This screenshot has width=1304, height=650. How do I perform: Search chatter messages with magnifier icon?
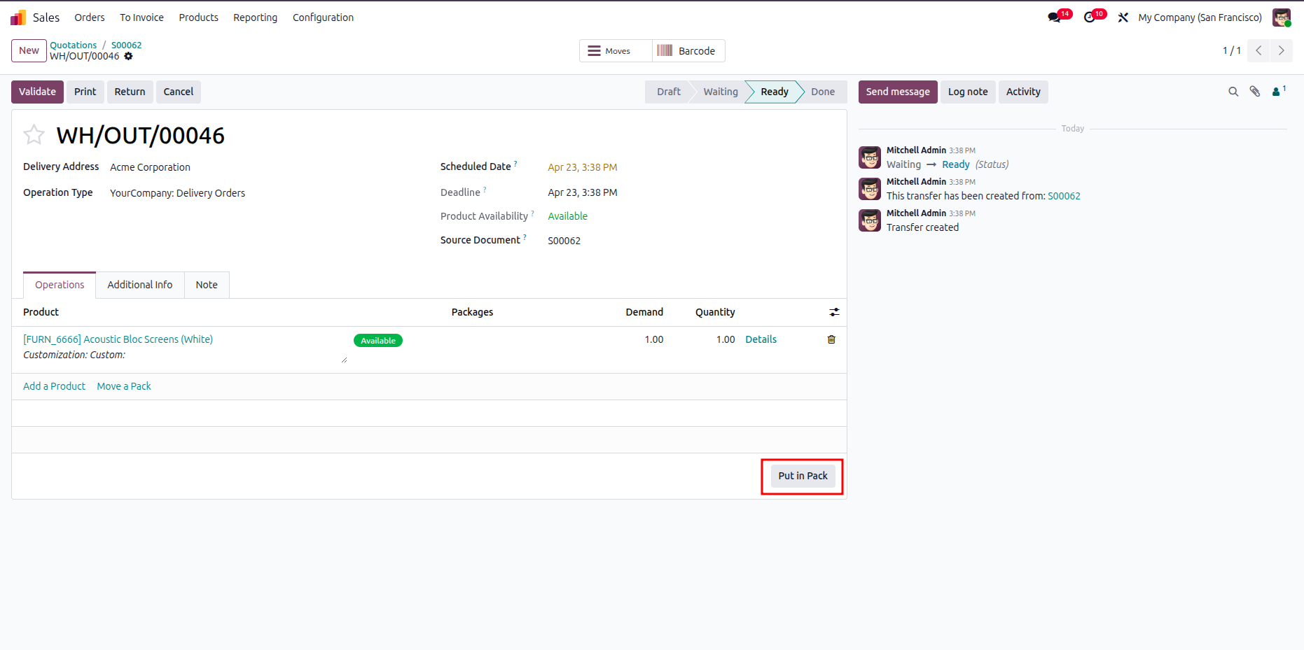tap(1233, 92)
